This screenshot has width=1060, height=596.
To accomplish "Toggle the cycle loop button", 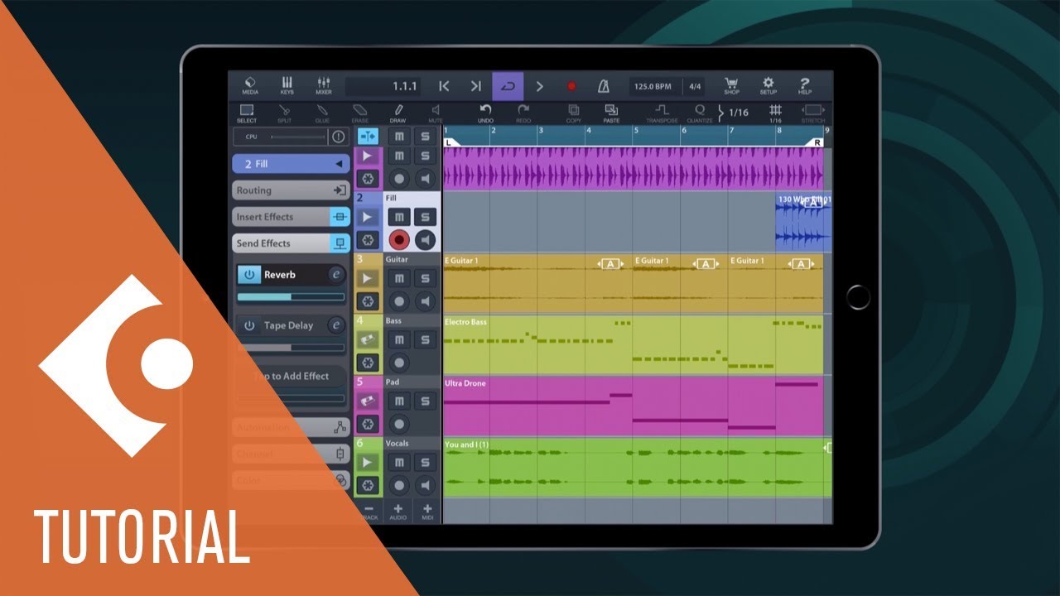I will [x=508, y=86].
